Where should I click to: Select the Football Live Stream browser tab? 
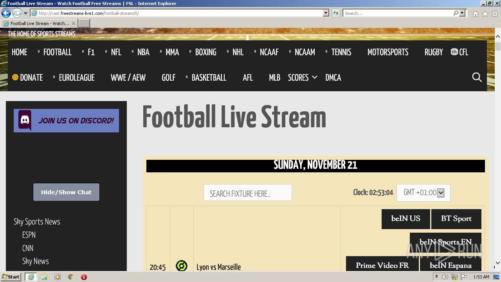39,23
